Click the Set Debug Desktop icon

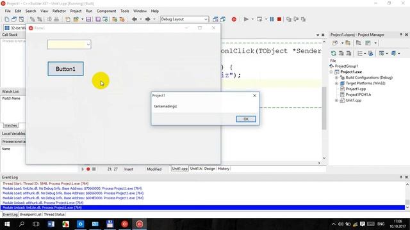[223, 19]
